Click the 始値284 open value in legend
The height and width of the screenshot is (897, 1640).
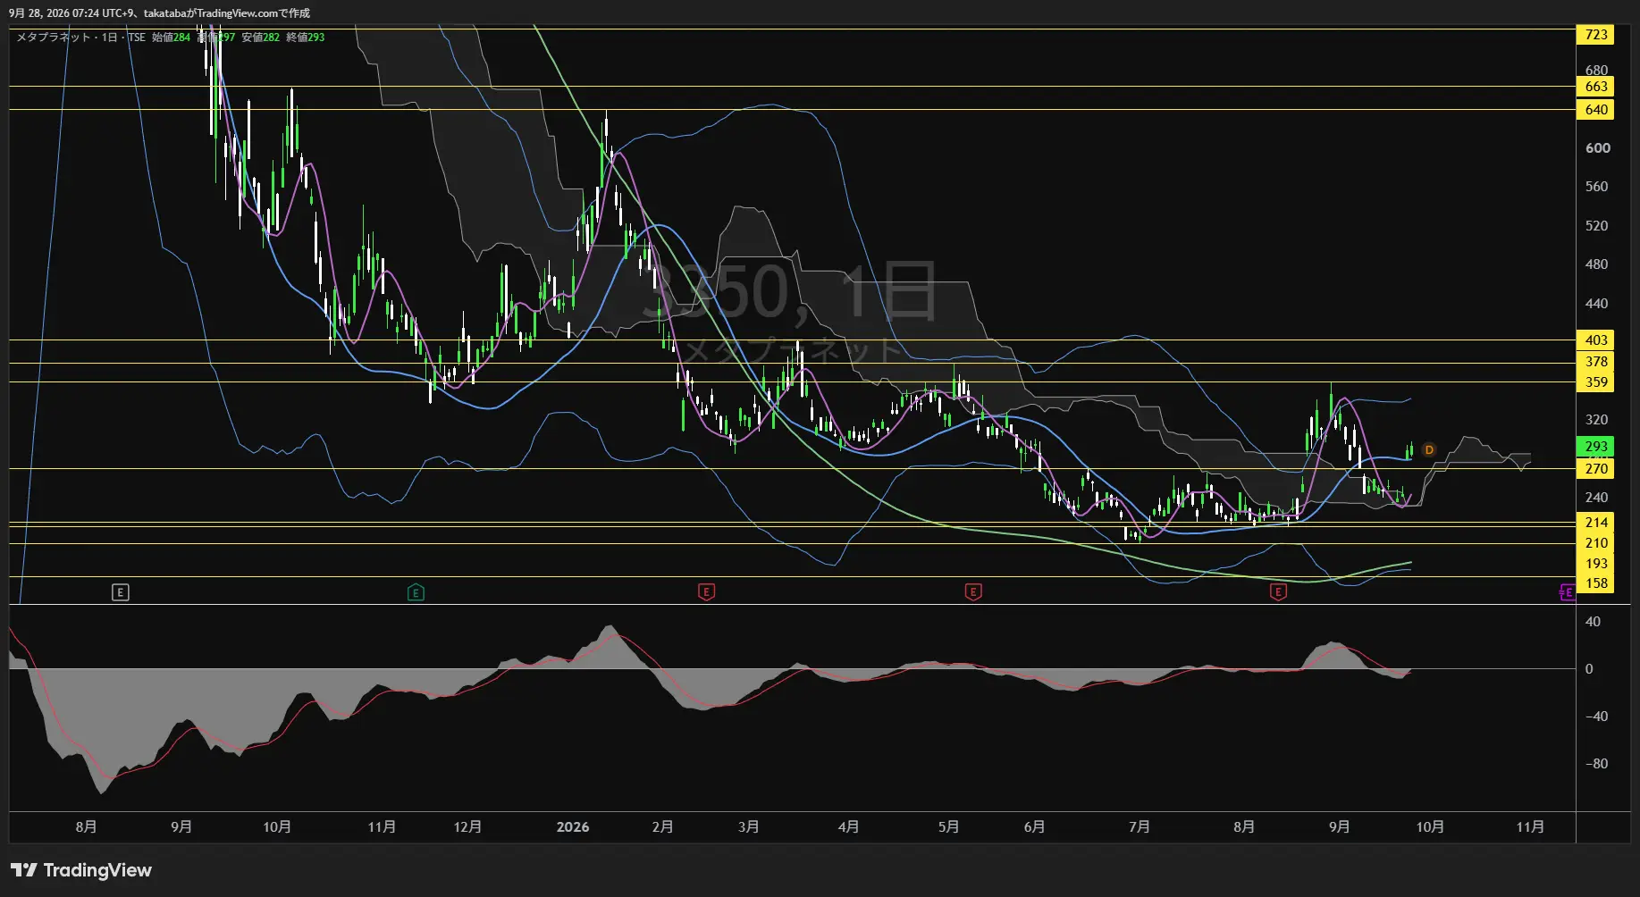point(171,38)
